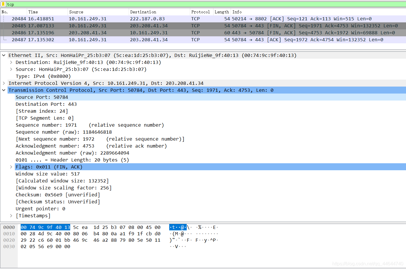Select the Checksum: 0x56e9 line
The image size is (406, 269).
point(58,195)
